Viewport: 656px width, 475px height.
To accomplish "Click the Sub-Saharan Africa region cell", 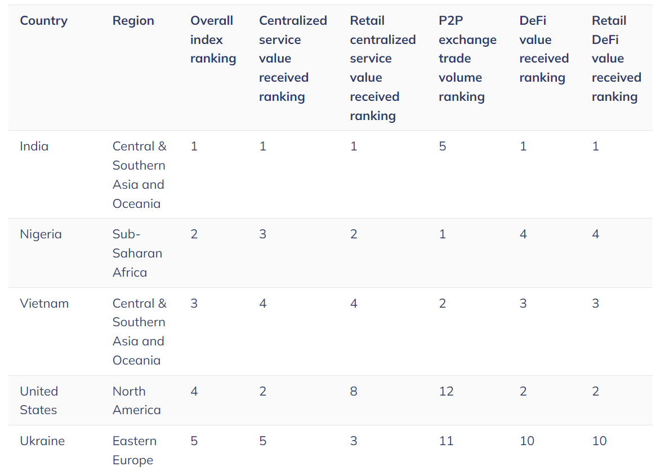I will coord(137,253).
